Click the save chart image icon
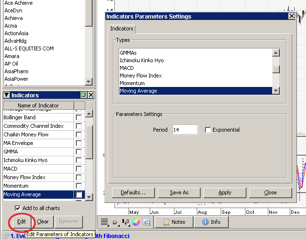Screen dimensions: 306x239 click(x=146, y=222)
